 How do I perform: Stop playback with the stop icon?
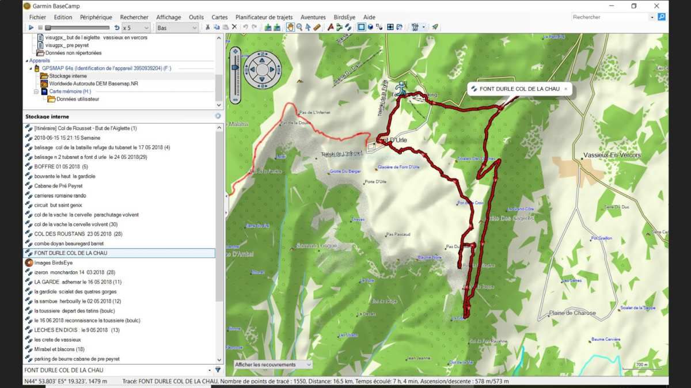pos(40,28)
